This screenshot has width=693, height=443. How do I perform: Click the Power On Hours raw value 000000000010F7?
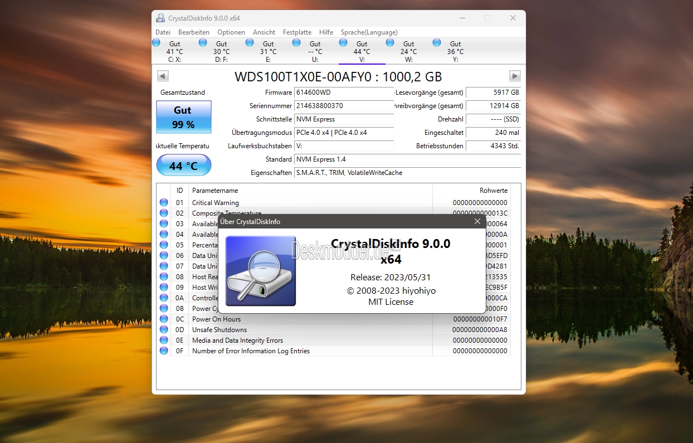tap(480, 319)
